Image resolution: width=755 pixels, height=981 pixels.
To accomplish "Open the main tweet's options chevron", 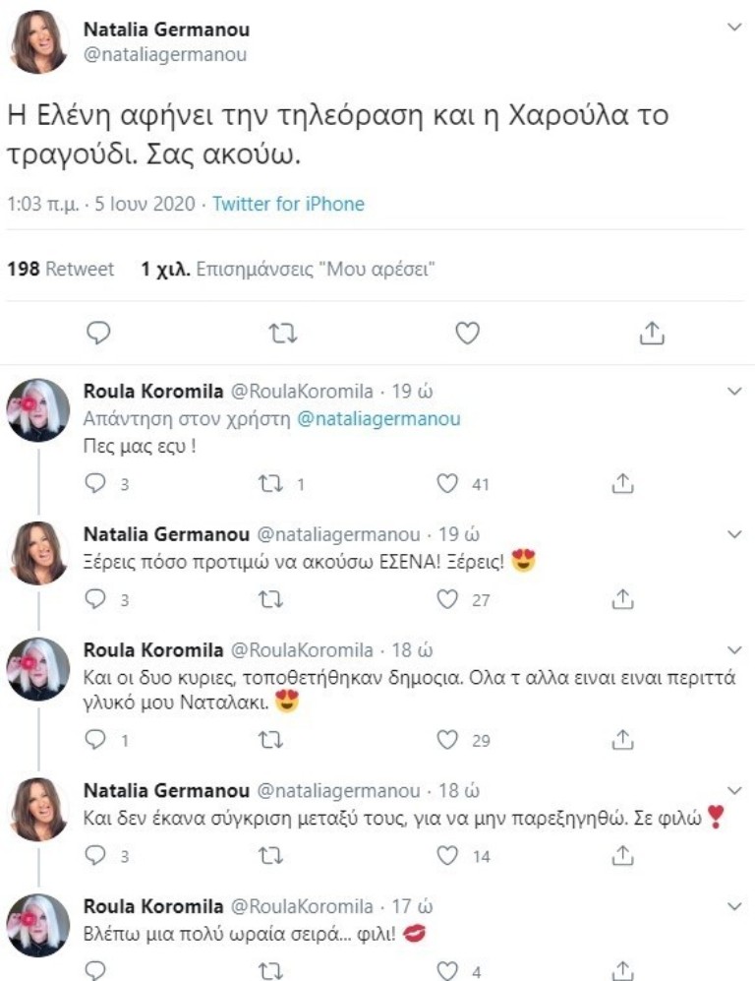I will pos(733,30).
